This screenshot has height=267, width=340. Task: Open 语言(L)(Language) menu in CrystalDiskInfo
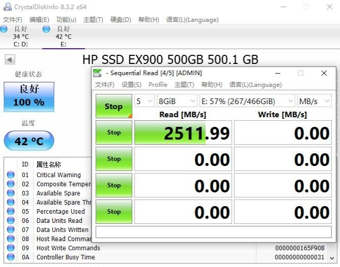tap(192, 20)
